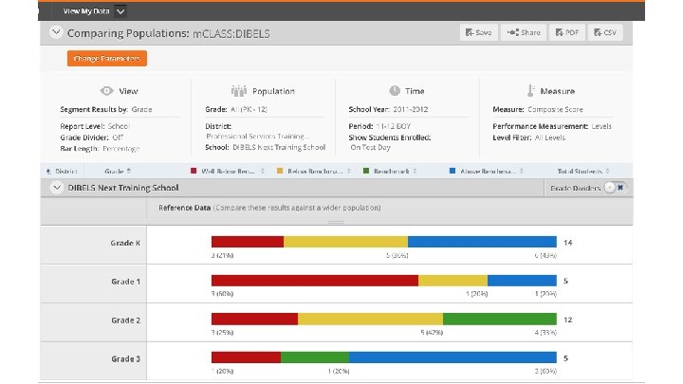Collapse the Comparing Populations header chevron
Viewport: 683px width, 384px height.
click(56, 32)
